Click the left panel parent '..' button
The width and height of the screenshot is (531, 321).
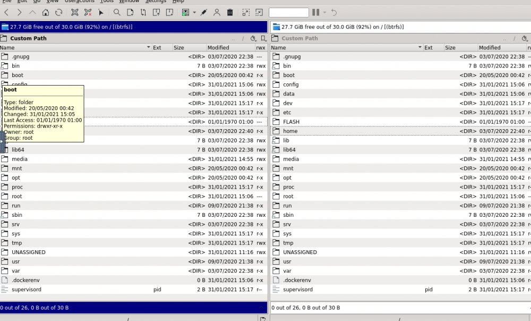tap(233, 39)
